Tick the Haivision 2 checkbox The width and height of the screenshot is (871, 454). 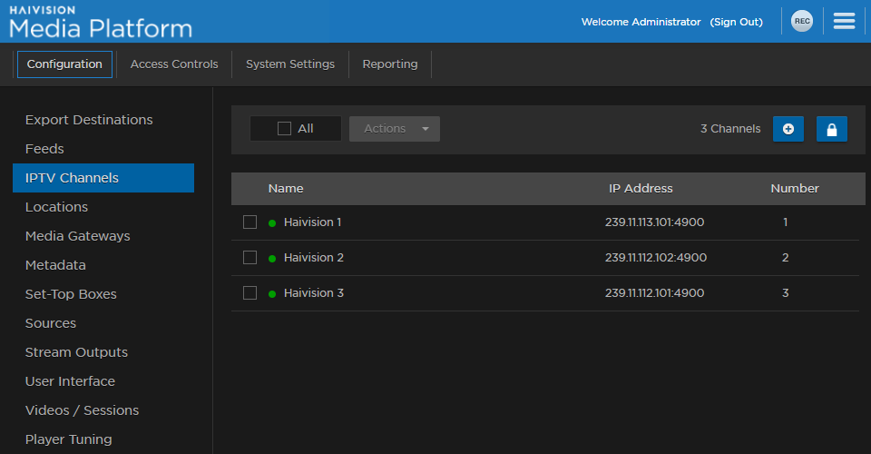[x=250, y=257]
